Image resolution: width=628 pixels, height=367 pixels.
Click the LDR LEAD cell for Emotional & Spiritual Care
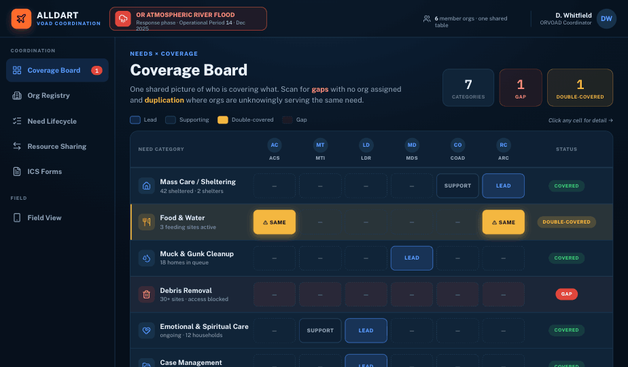point(366,330)
